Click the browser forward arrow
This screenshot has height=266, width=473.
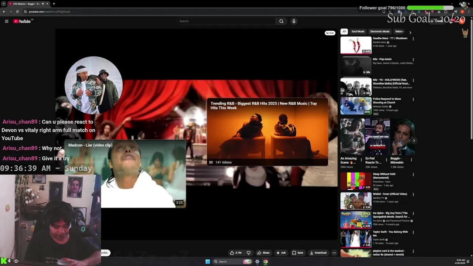tap(10, 11)
